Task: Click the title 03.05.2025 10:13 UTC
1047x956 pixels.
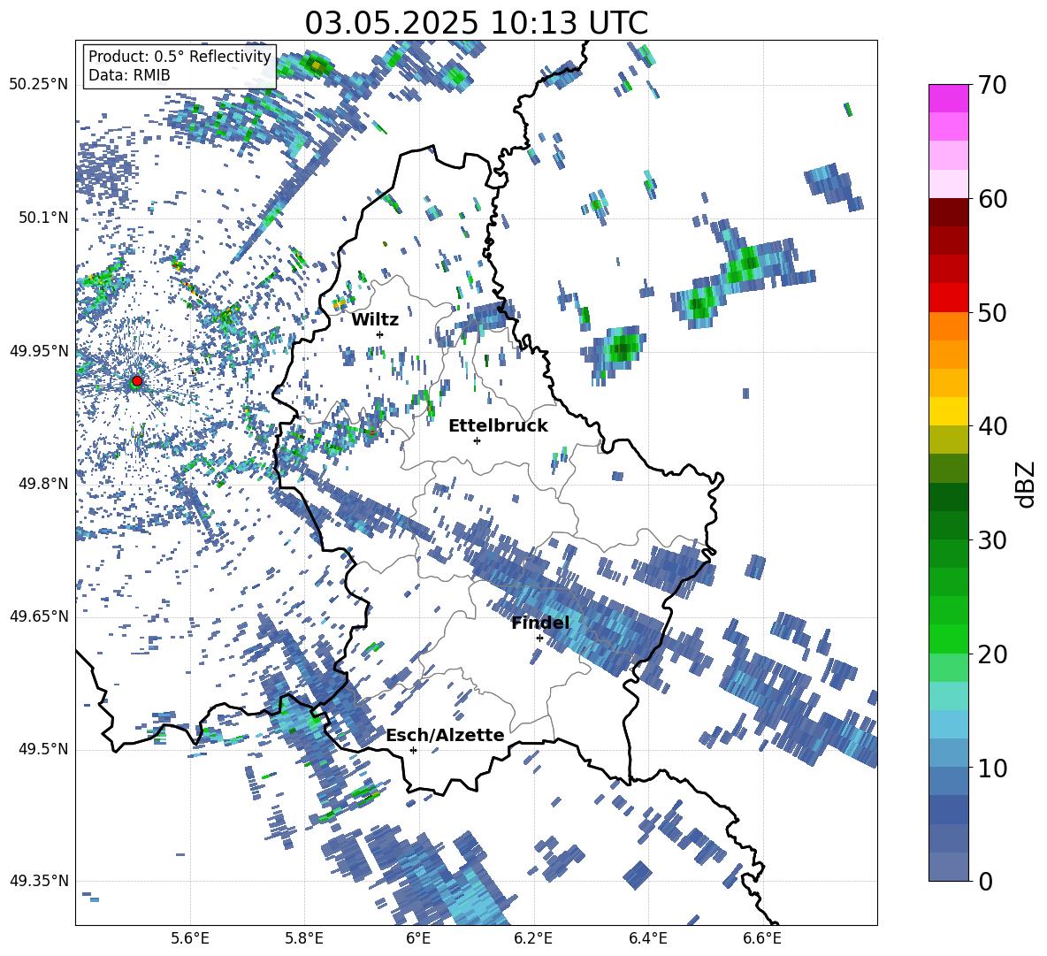Action: click(x=476, y=23)
